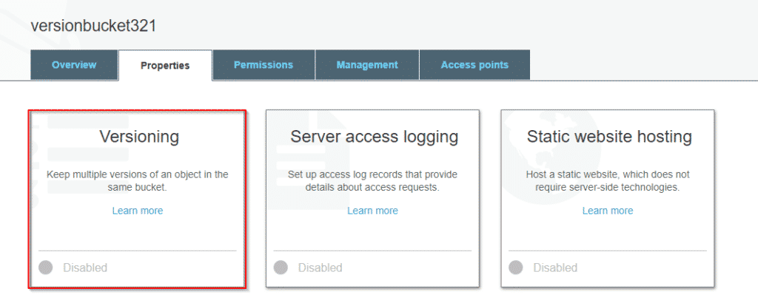The width and height of the screenshot is (758, 303).
Task: Click the versionbucket321 bucket name heading
Action: click(93, 26)
